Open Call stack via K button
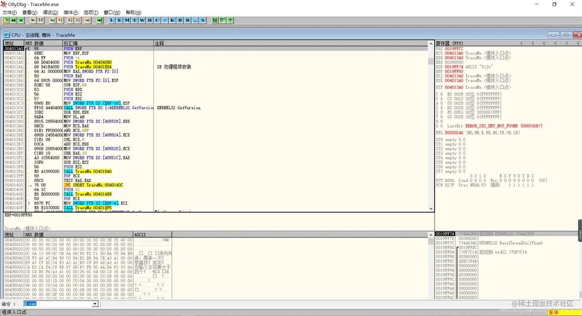The width and height of the screenshot is (582, 316). (172, 20)
